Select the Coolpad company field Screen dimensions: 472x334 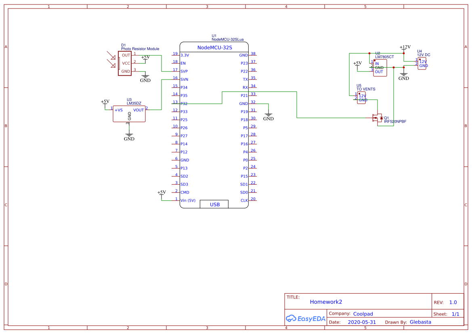pyautogui.click(x=363, y=314)
